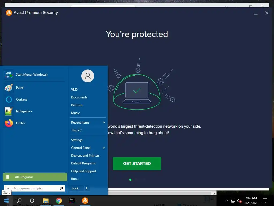Image resolution: width=274 pixels, height=206 pixels.
Task: Click the Avast logo in title bar
Action: pos(9,13)
